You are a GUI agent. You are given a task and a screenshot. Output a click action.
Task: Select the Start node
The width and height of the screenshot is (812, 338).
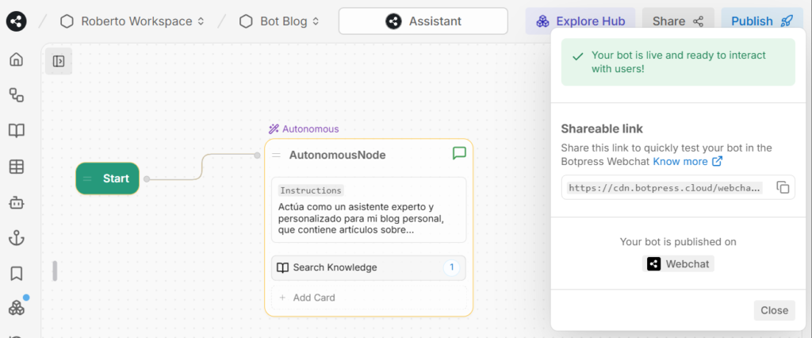tap(108, 179)
